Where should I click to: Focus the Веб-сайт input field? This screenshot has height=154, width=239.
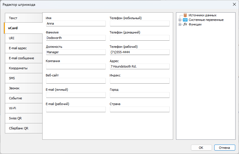click(76, 81)
